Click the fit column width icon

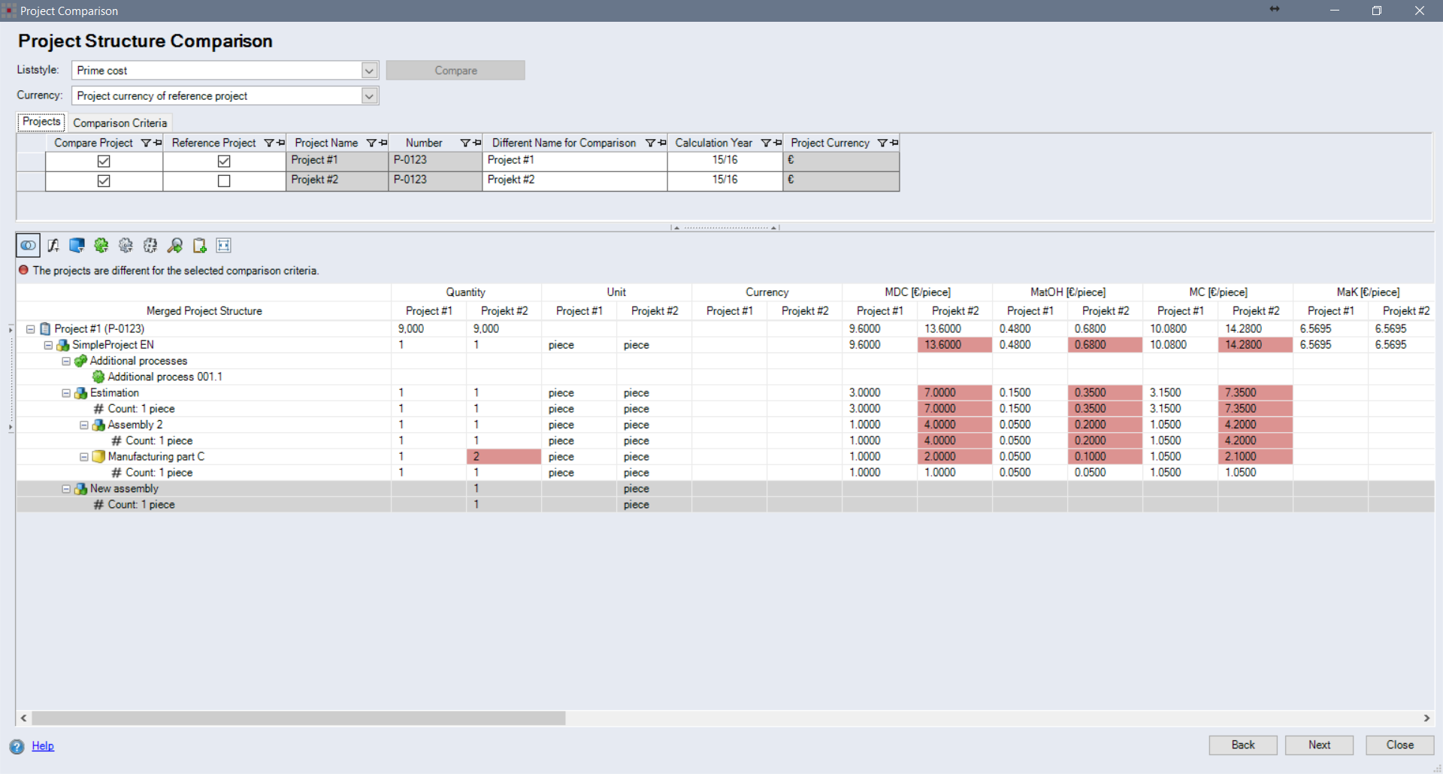tap(224, 246)
